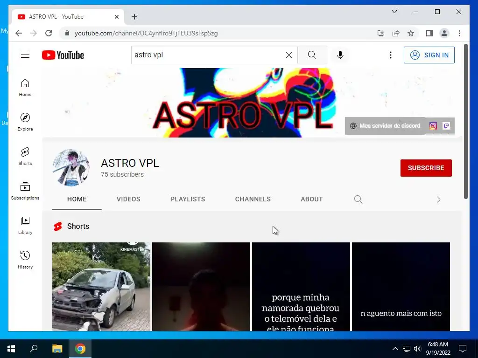Open the Chrome profile icon
478x358 pixels.
444,33
